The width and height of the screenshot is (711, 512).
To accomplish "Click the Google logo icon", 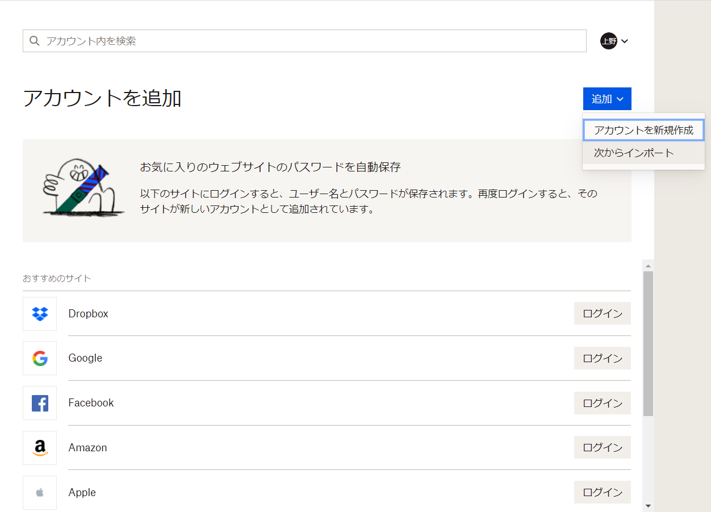I will pyautogui.click(x=40, y=358).
